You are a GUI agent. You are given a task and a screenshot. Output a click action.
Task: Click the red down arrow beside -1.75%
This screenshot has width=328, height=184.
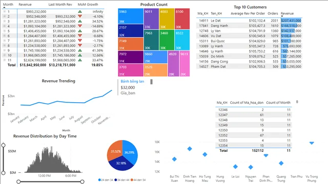pos(80,40)
